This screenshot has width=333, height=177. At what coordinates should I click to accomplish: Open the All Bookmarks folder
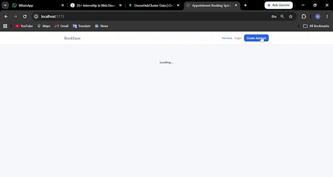pos(316,26)
